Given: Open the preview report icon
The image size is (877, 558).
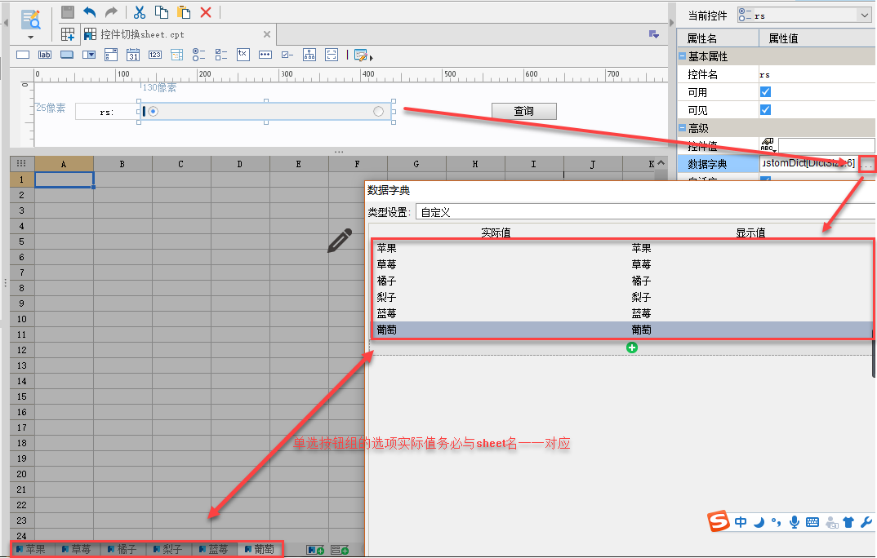Looking at the screenshot, I should tap(30, 19).
